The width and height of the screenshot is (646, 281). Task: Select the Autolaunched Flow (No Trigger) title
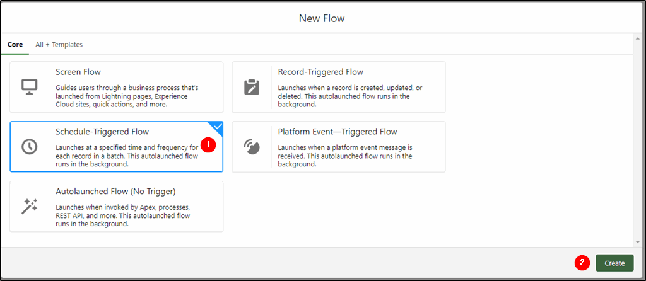point(115,192)
